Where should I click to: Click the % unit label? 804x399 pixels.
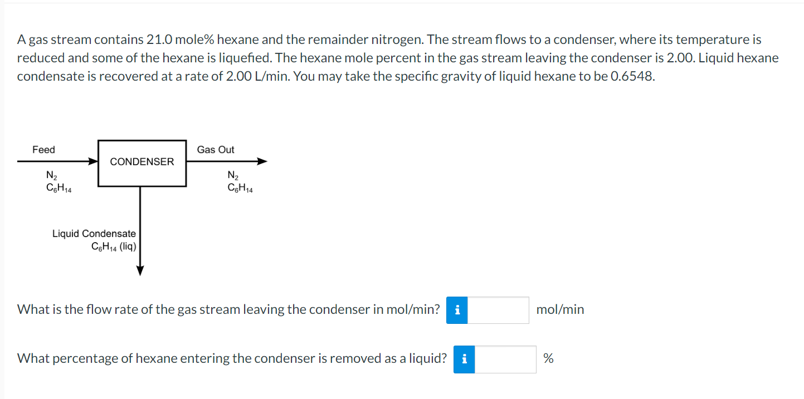pyautogui.click(x=549, y=358)
